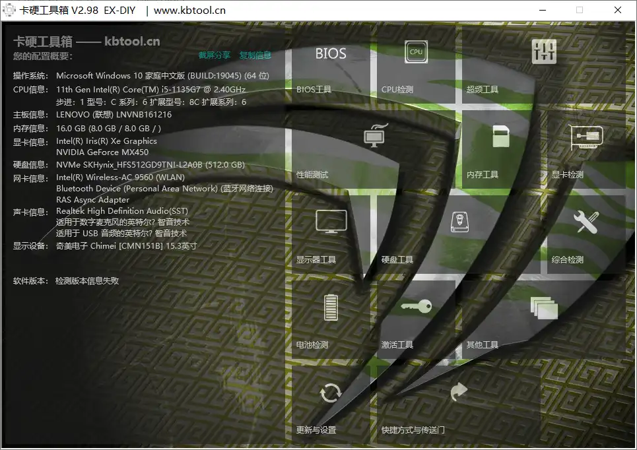Click the 截屏分享 link
637x450 pixels.
pyautogui.click(x=215, y=55)
